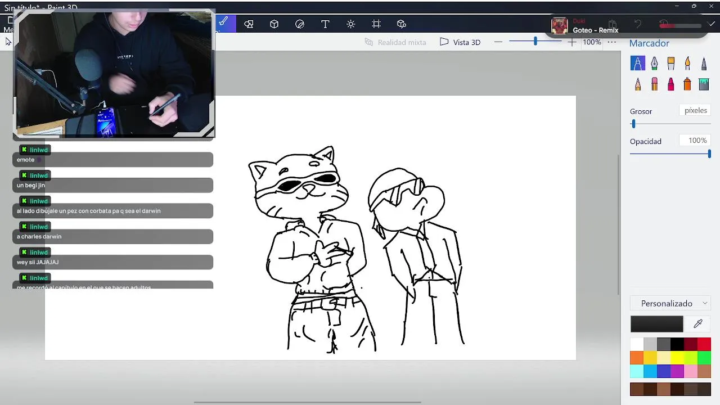
Task: Choose the green color swatch
Action: tap(704, 358)
